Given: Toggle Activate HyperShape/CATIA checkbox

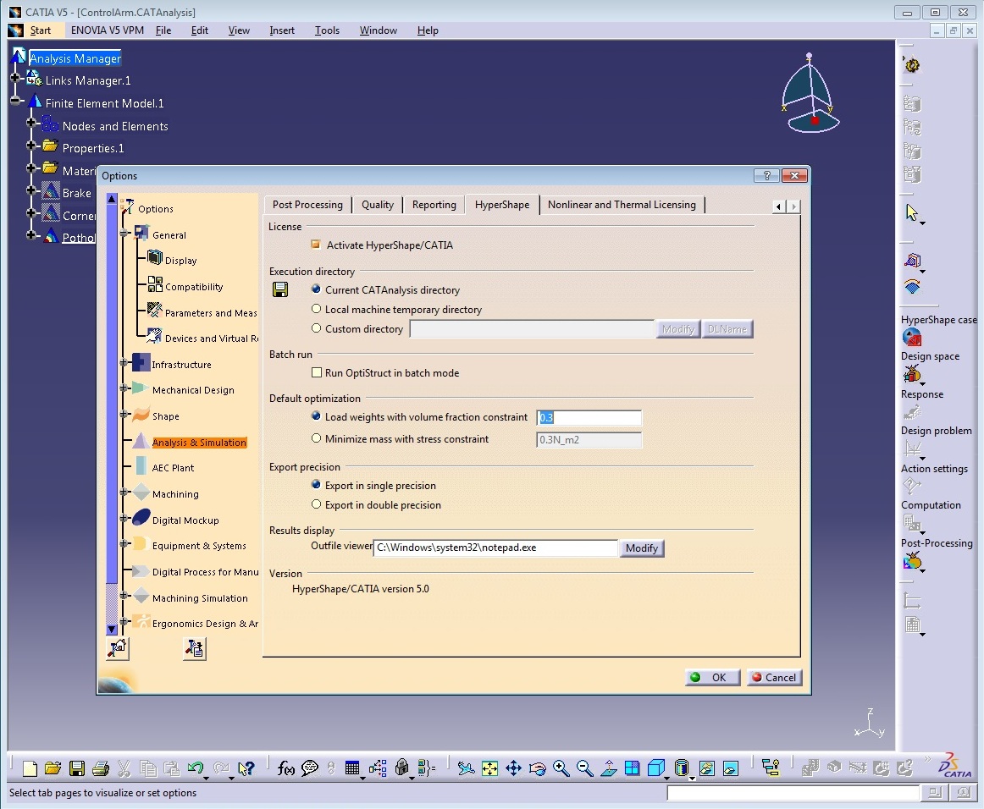Looking at the screenshot, I should point(316,245).
